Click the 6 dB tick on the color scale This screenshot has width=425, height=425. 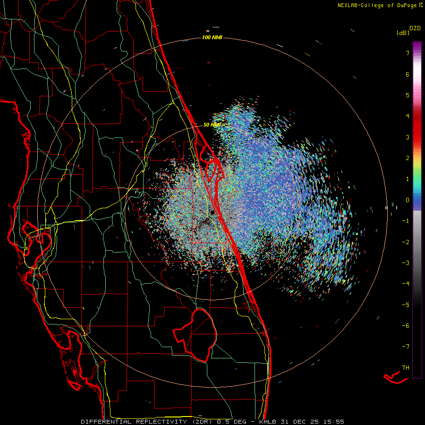pyautogui.click(x=408, y=74)
